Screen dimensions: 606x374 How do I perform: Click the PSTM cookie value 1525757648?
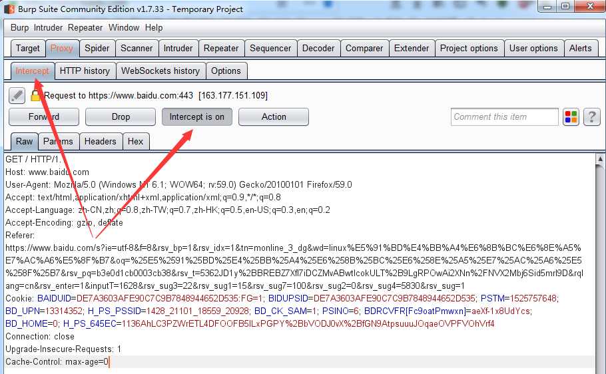click(x=533, y=299)
